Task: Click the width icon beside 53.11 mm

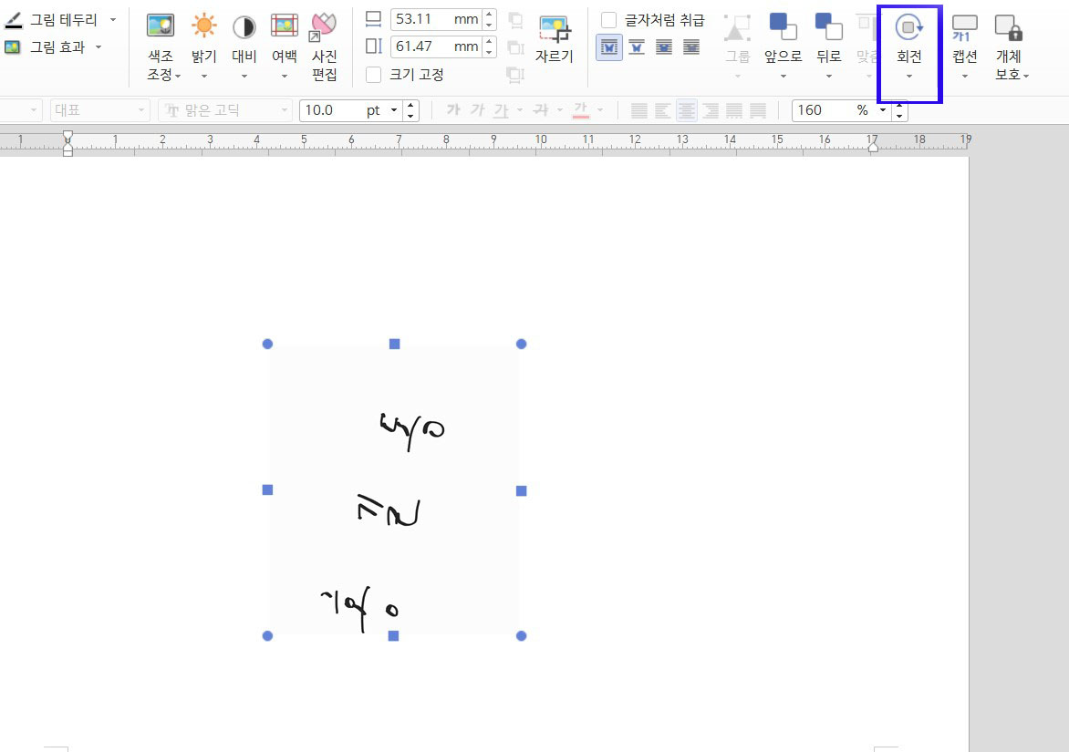Action: 373,19
